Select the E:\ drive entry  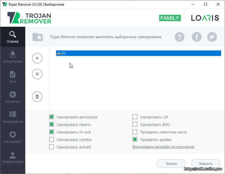139,53
